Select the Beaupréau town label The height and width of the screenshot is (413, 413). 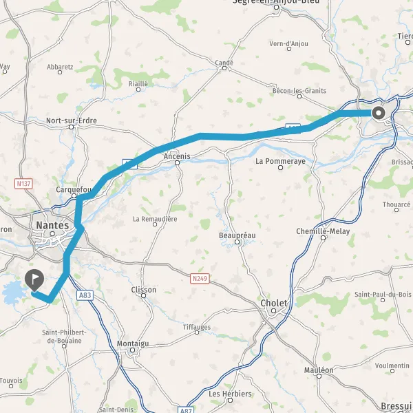click(x=237, y=235)
